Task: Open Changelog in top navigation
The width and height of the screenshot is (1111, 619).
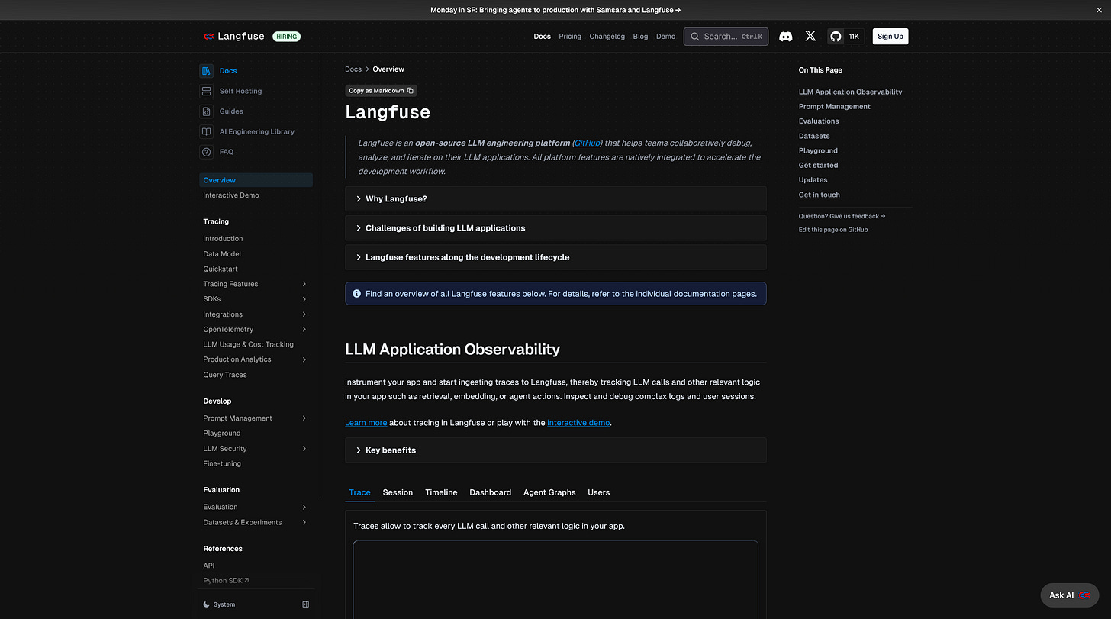Action: 607,36
